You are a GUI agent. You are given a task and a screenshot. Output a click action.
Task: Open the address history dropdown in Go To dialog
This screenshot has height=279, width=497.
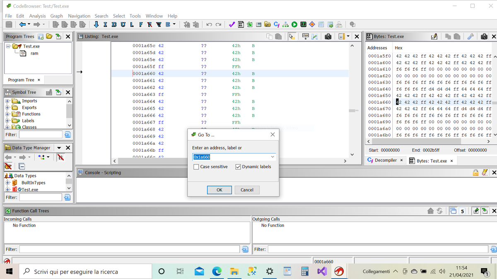click(x=273, y=157)
